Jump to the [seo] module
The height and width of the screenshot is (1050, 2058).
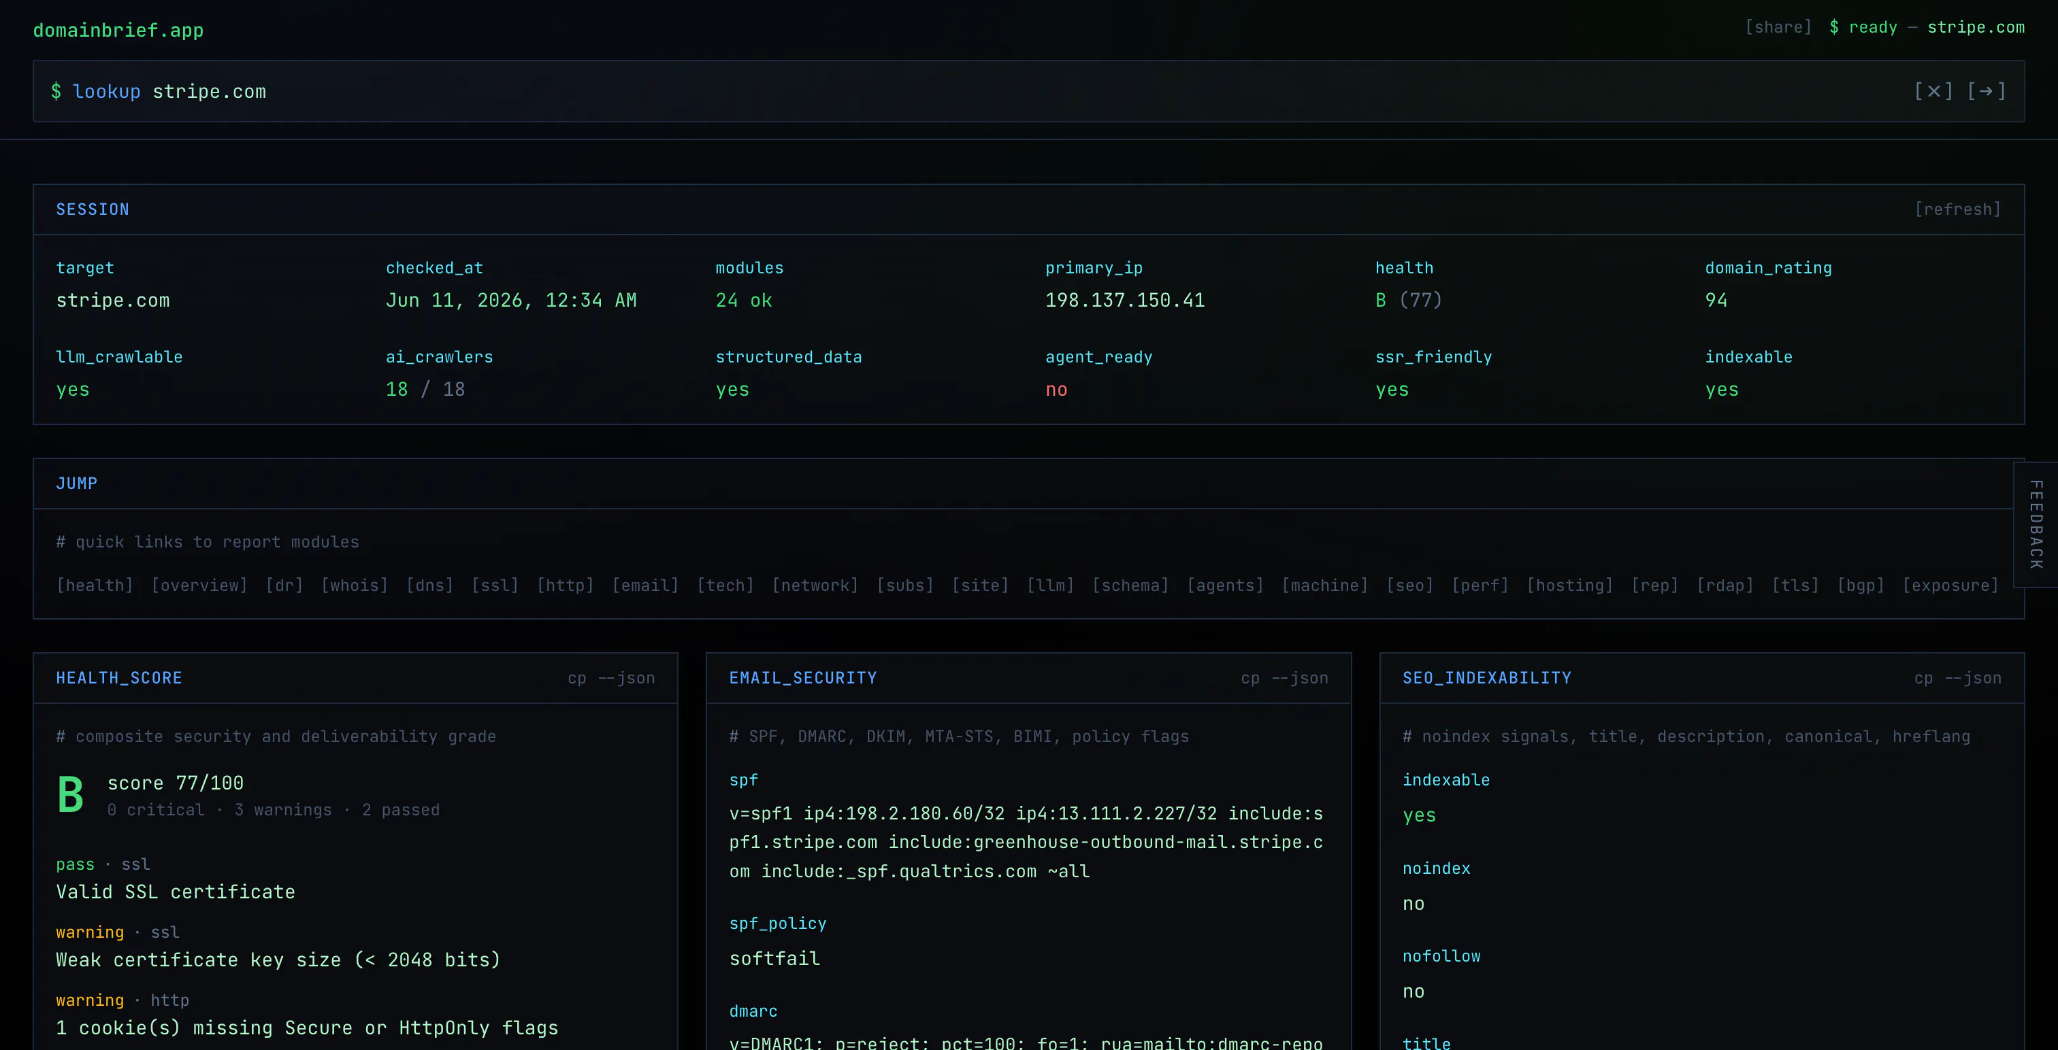point(1410,586)
